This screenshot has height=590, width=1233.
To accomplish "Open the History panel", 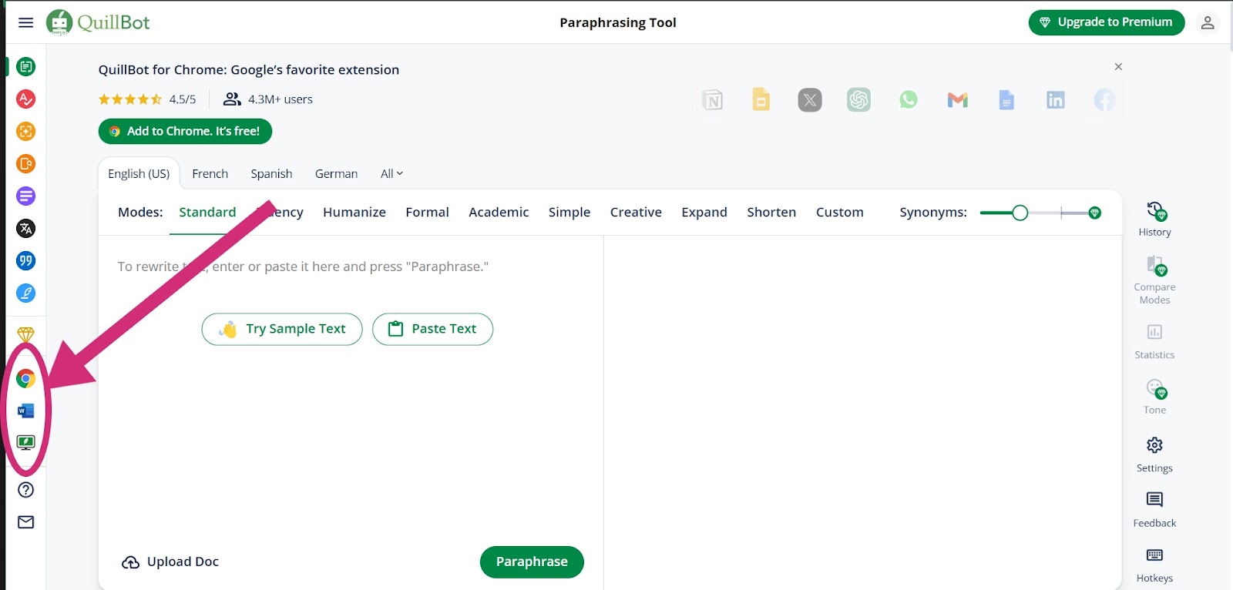I will (x=1154, y=220).
